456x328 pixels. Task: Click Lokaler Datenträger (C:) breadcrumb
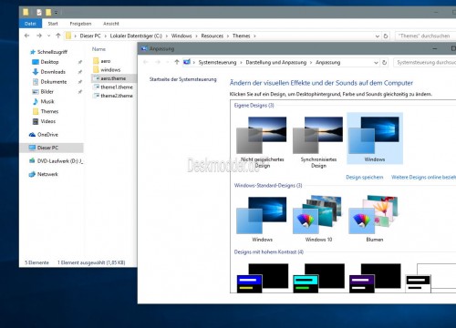(x=136, y=36)
